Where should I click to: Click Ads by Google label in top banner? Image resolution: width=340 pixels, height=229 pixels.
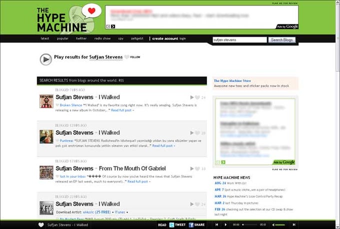[287, 26]
